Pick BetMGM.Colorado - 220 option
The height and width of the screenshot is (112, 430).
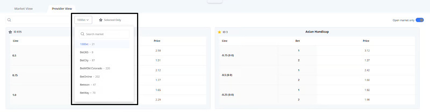pyautogui.click(x=95, y=68)
